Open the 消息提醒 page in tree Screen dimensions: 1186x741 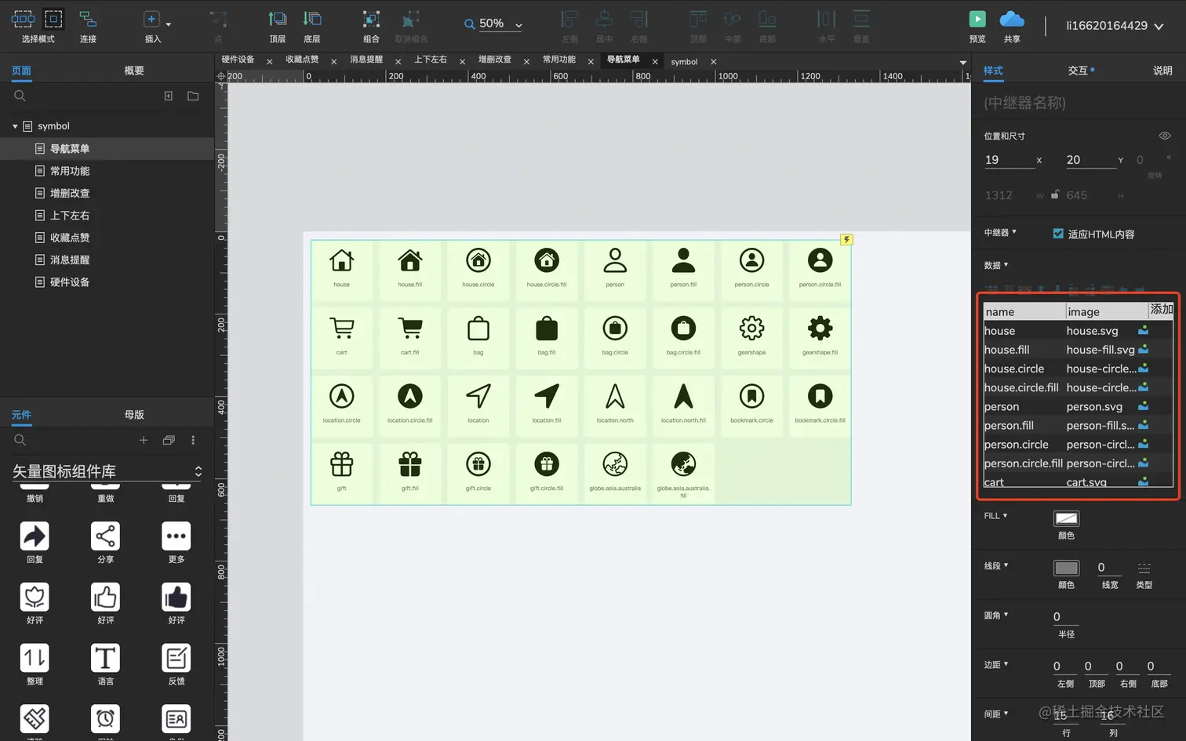click(70, 260)
